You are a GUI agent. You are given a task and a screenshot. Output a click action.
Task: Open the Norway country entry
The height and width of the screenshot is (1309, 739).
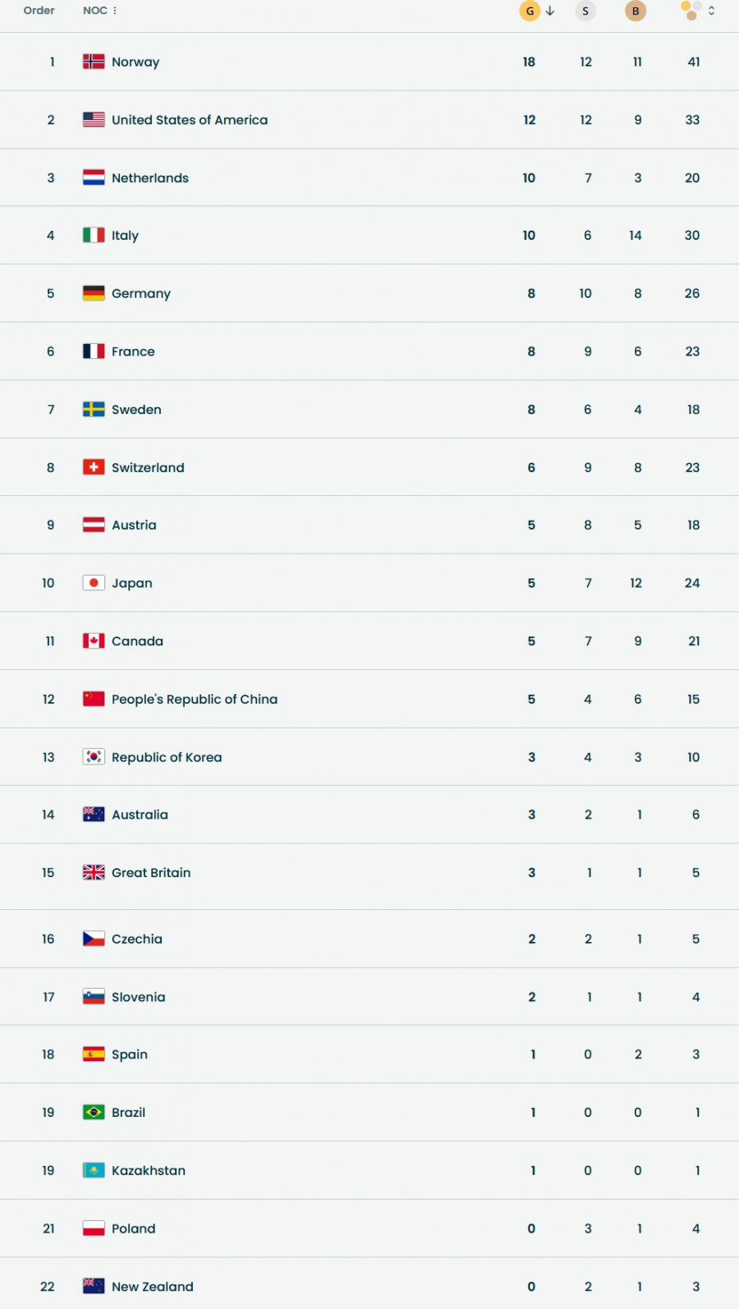click(x=135, y=61)
